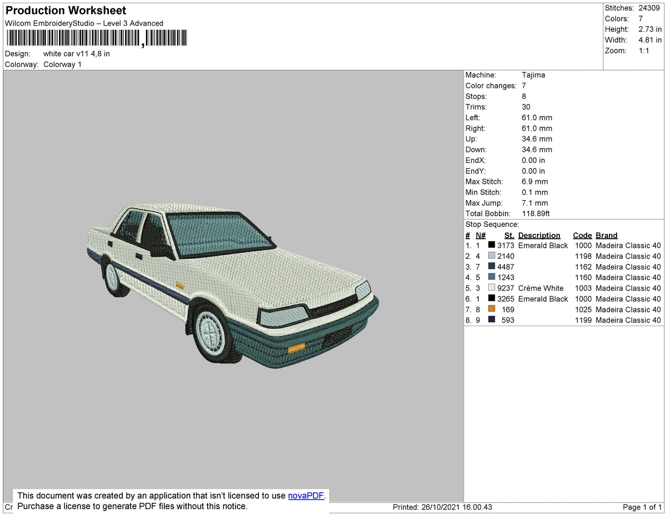Open the novaPDF link
Image resolution: width=667 pixels, height=516 pixels.
click(306, 496)
